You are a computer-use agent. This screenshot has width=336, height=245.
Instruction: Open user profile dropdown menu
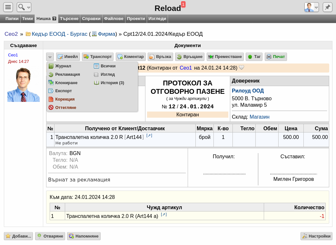click(311, 7)
